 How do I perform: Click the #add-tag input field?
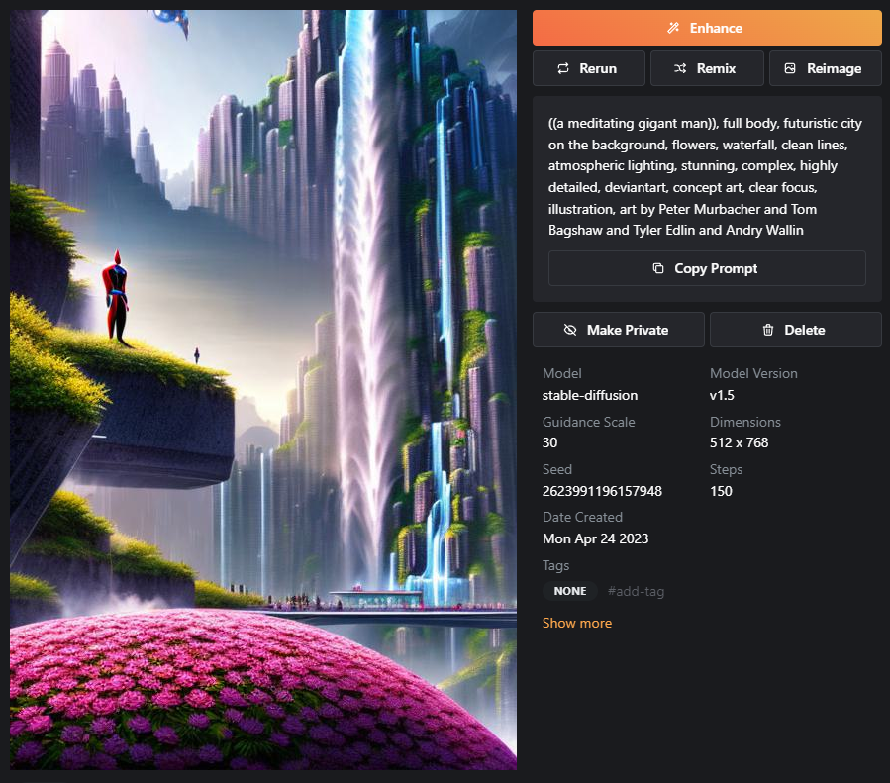click(x=636, y=591)
